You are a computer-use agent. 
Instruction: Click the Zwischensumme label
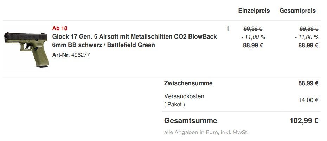tap(188, 83)
